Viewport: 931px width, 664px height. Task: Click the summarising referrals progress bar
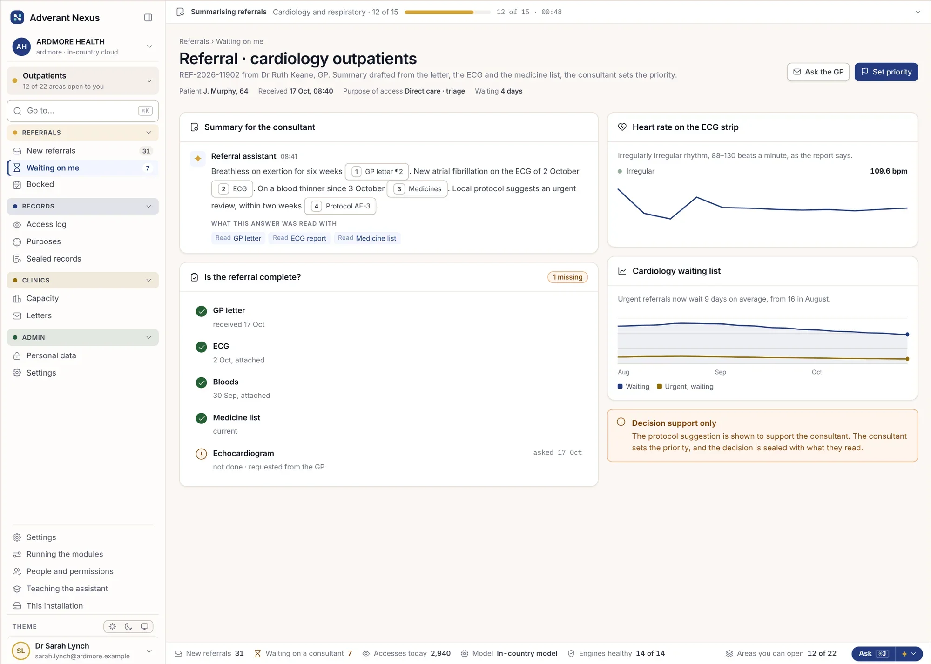[447, 12]
